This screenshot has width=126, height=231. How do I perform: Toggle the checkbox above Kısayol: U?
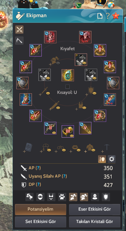(68, 87)
